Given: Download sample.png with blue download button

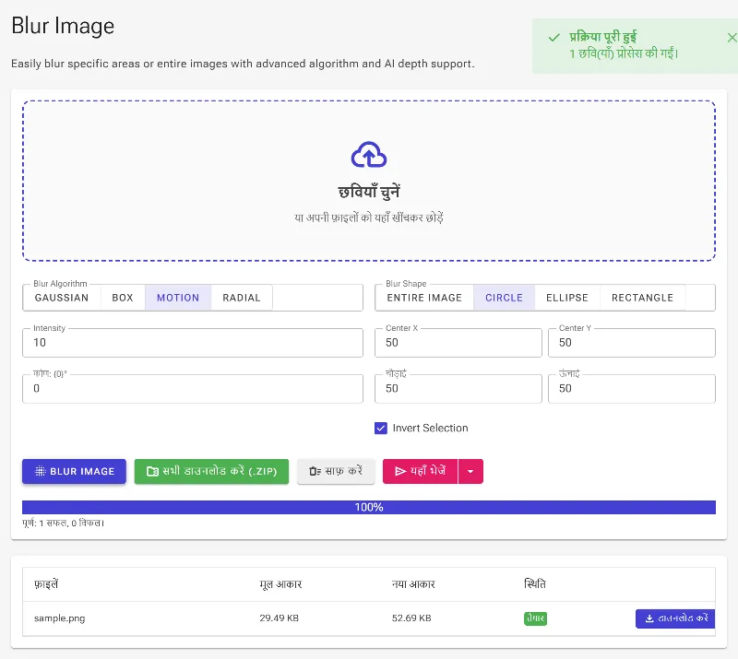Looking at the screenshot, I should 675,618.
